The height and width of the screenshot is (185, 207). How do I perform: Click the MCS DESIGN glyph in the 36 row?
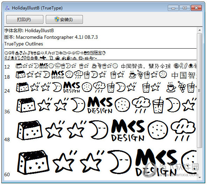pyautogui.click(x=100, y=105)
